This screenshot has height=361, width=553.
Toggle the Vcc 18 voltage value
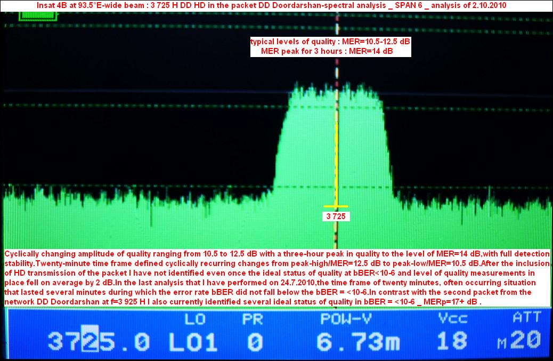453,341
